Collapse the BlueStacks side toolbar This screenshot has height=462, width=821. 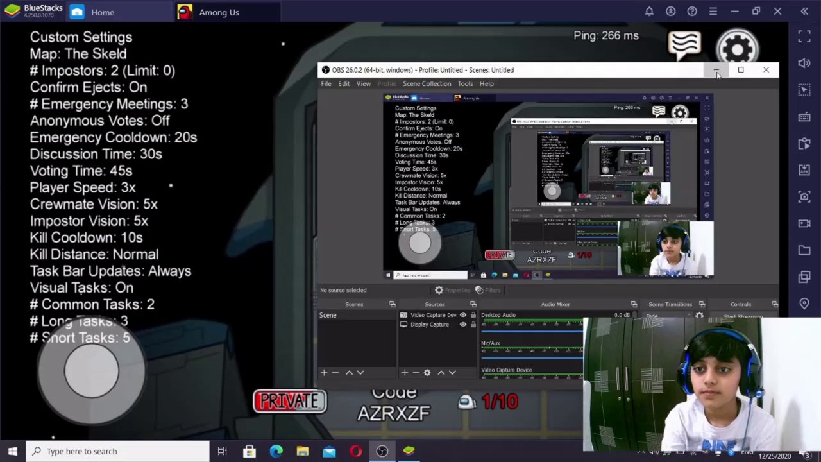[x=804, y=12]
